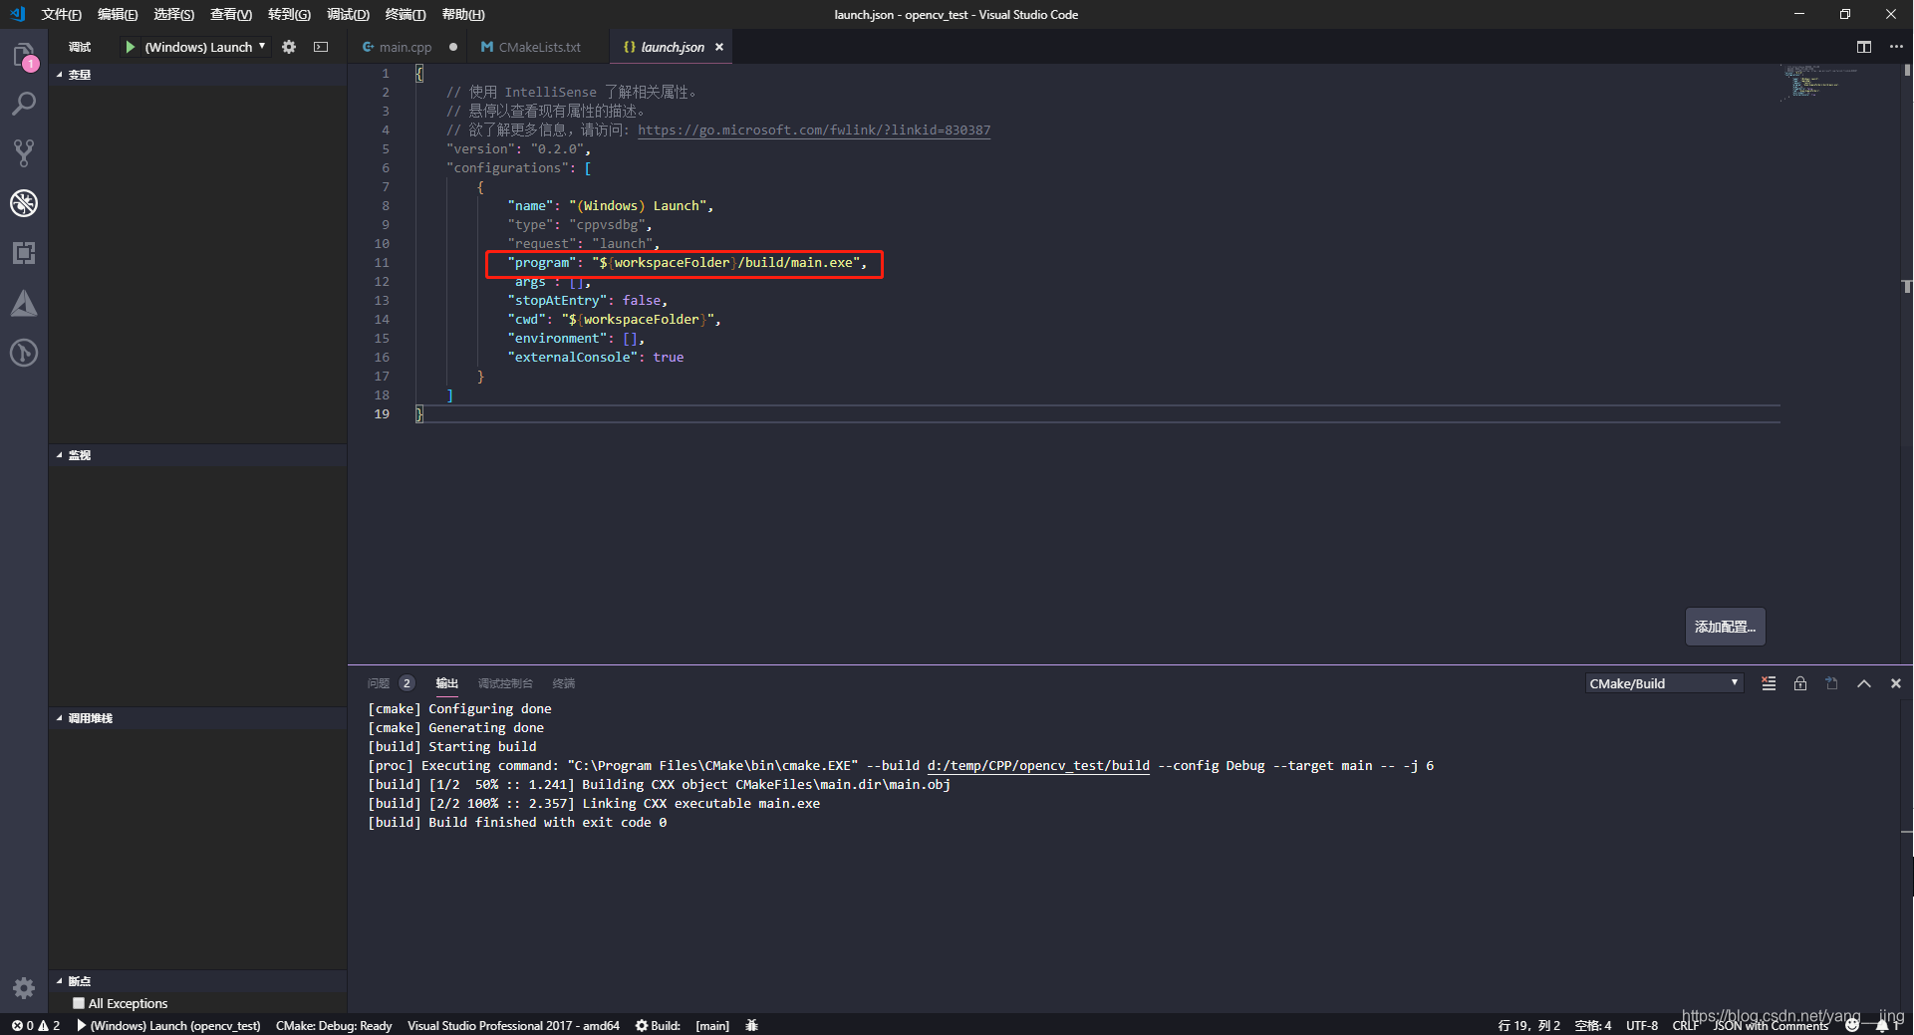Open the output log file
1914x1035 pixels.
pos(1832,683)
